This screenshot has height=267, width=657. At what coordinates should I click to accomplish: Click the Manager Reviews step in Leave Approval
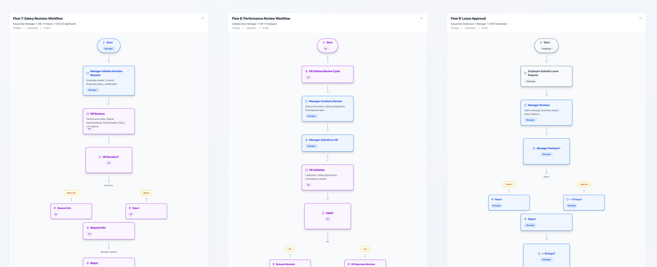tap(546, 113)
